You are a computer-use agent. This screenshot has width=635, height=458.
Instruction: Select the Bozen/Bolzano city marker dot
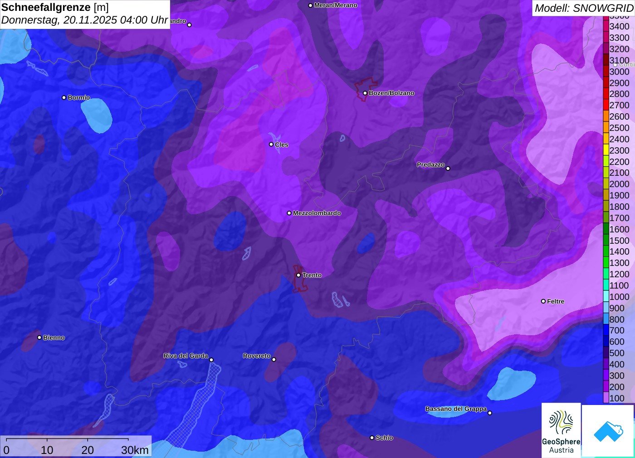coord(365,93)
